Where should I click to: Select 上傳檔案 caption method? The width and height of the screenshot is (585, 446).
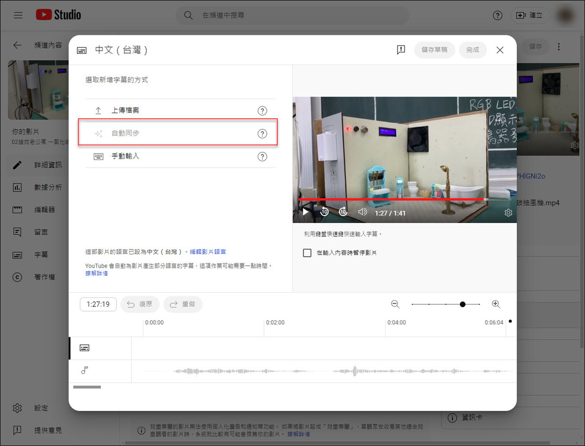[125, 110]
